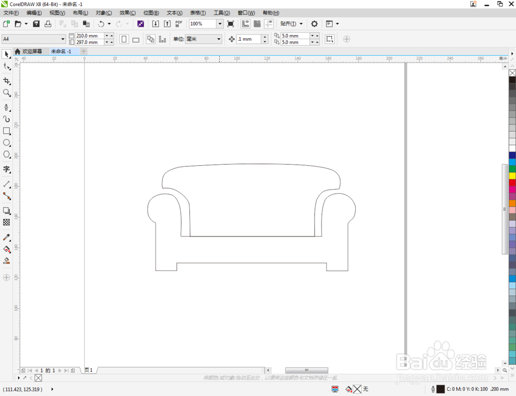
Task: Open the 效果(C) menu
Action: click(127, 13)
